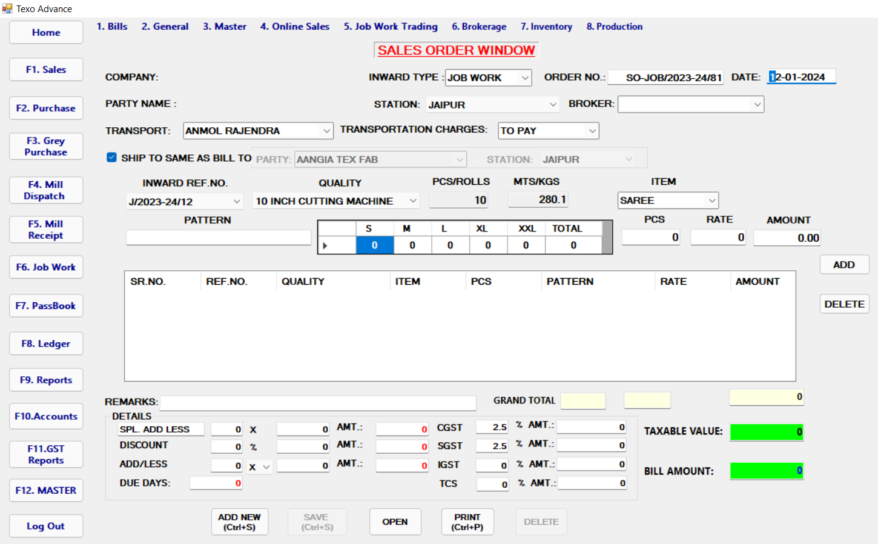Open the 2. General menu
Screen dimensions: 878x544
165,27
